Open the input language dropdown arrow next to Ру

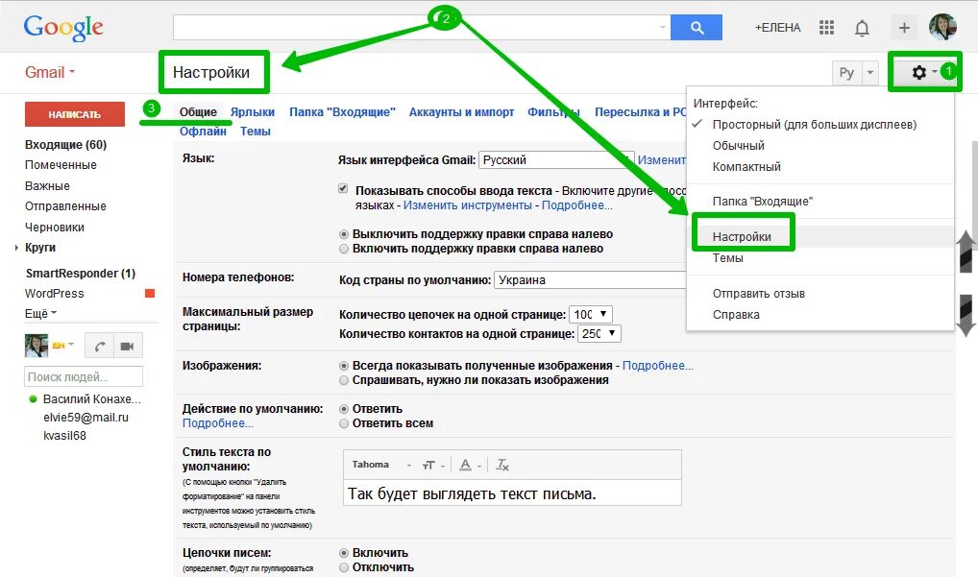coord(869,73)
